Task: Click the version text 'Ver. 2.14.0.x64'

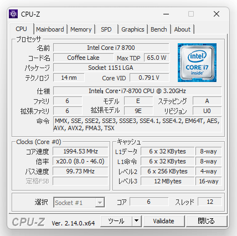Action: point(73,223)
